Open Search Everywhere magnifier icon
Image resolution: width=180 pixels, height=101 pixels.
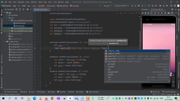click(171, 6)
